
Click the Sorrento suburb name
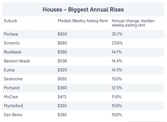12,43
